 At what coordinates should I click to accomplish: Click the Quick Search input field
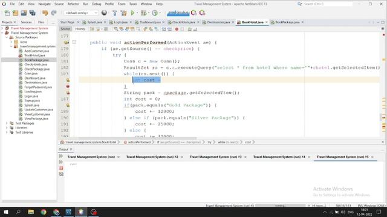328,4
